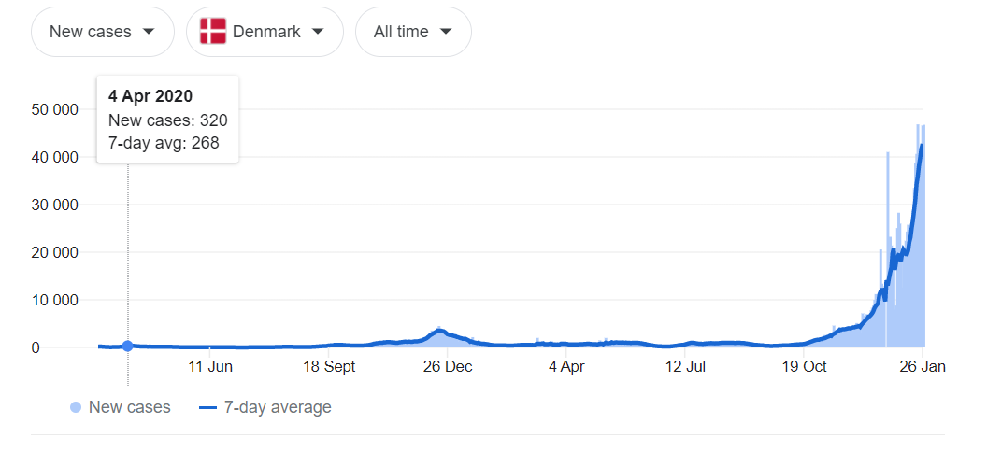Click the New cases legend dot
Screen dimensions: 987x453
(76, 407)
